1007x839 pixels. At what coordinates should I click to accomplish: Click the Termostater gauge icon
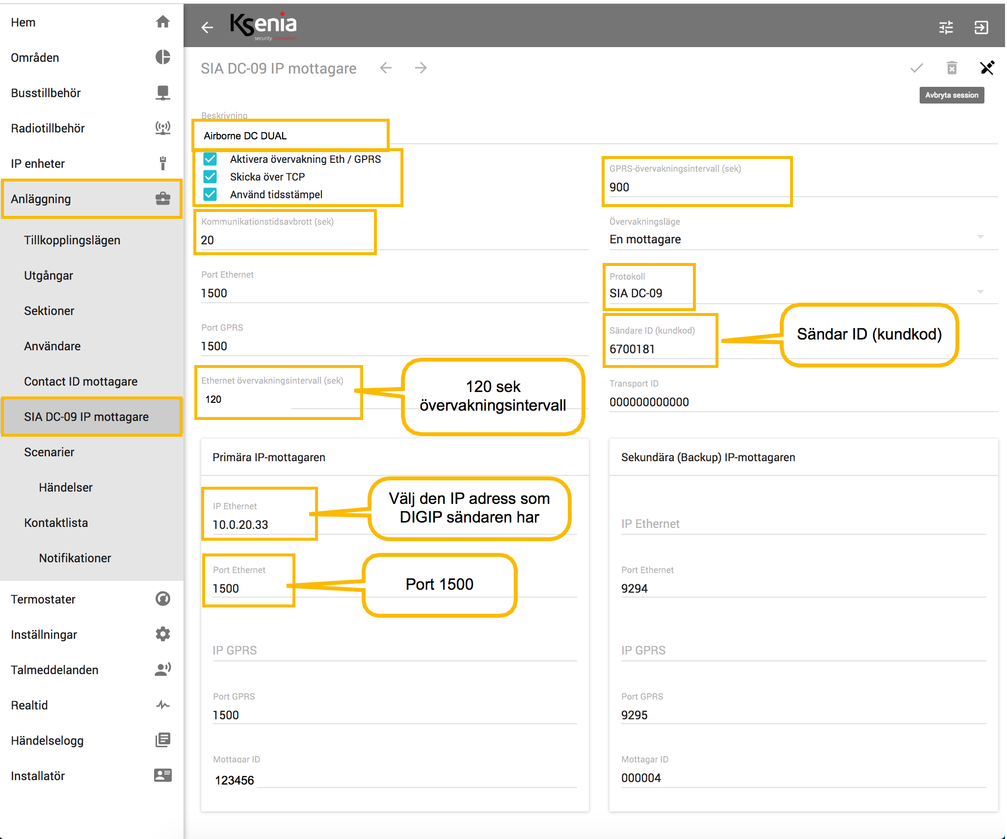163,599
